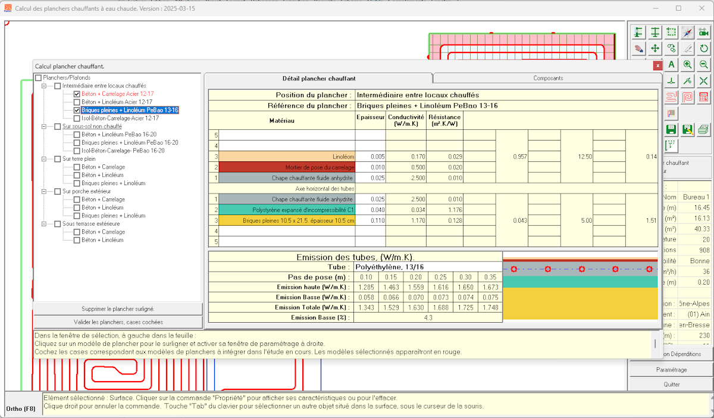Click the zoom out magnifier icon

tap(704, 64)
